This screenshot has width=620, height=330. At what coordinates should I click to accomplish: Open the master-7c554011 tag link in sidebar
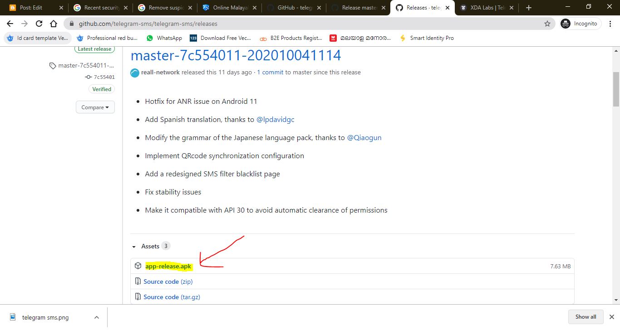click(86, 66)
